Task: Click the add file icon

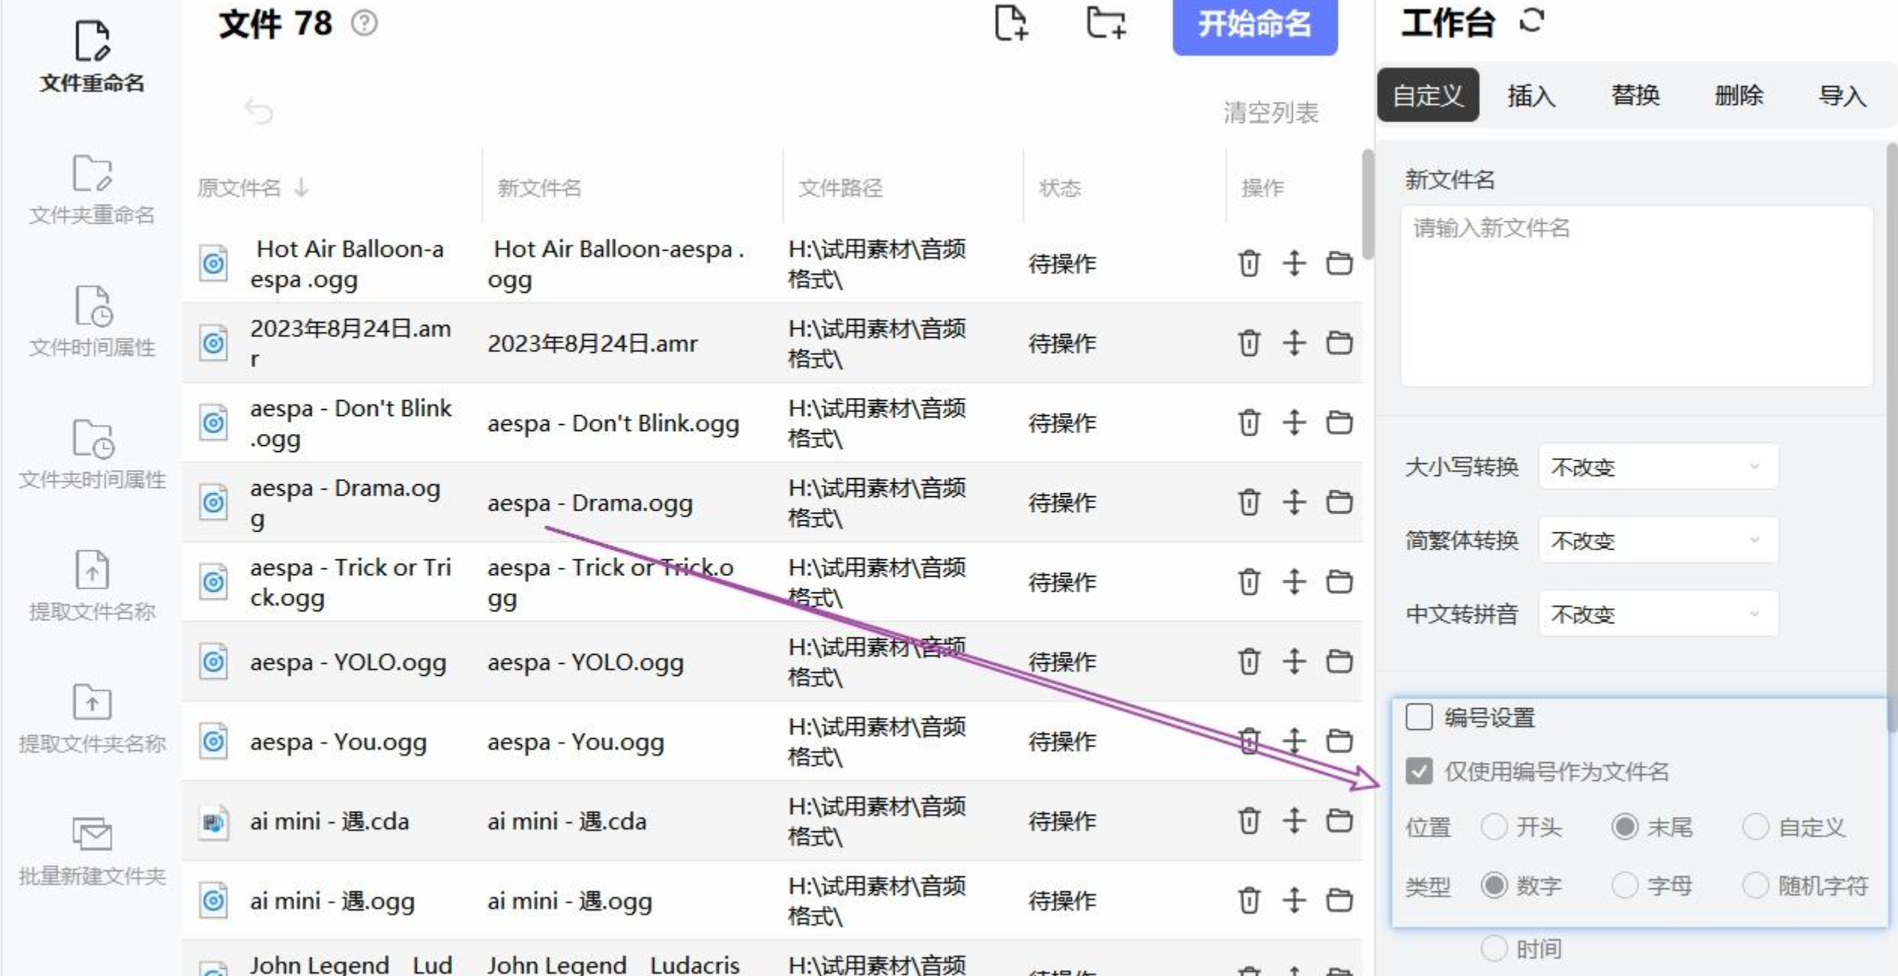Action: pos(1010,23)
